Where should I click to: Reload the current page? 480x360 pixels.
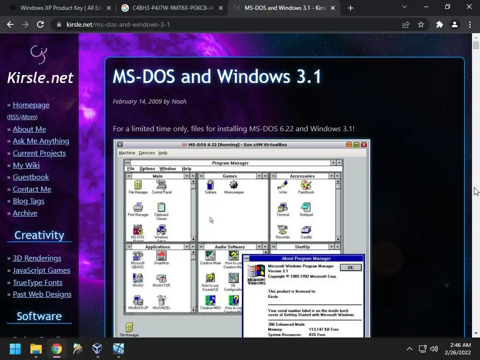point(40,24)
